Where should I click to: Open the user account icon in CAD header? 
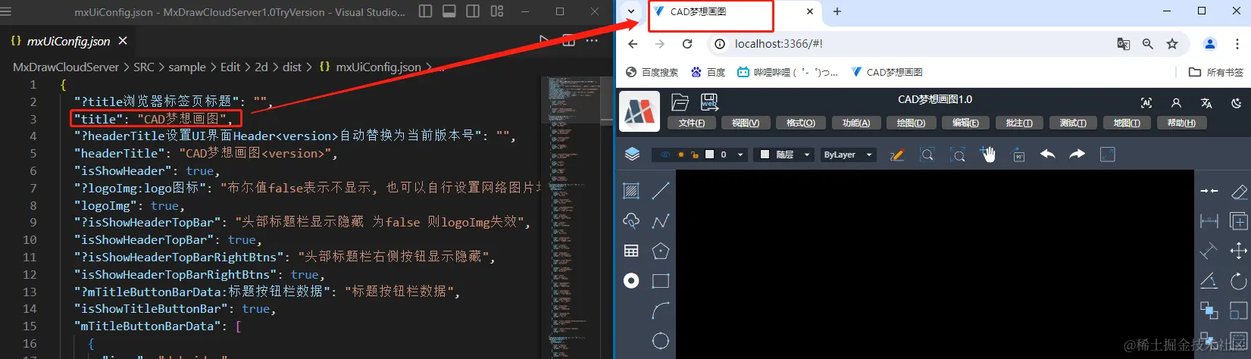1176,103
